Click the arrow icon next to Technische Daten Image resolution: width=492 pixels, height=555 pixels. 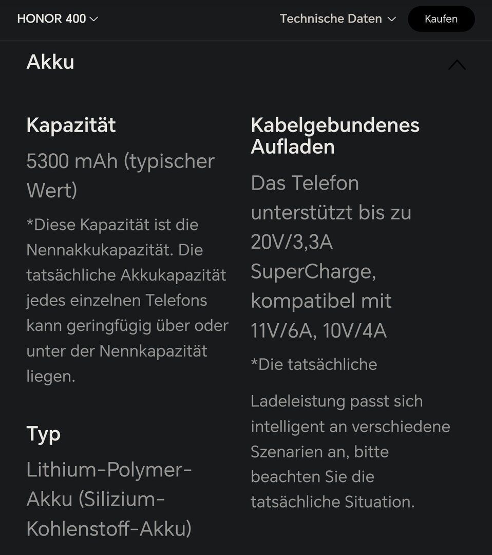[391, 19]
